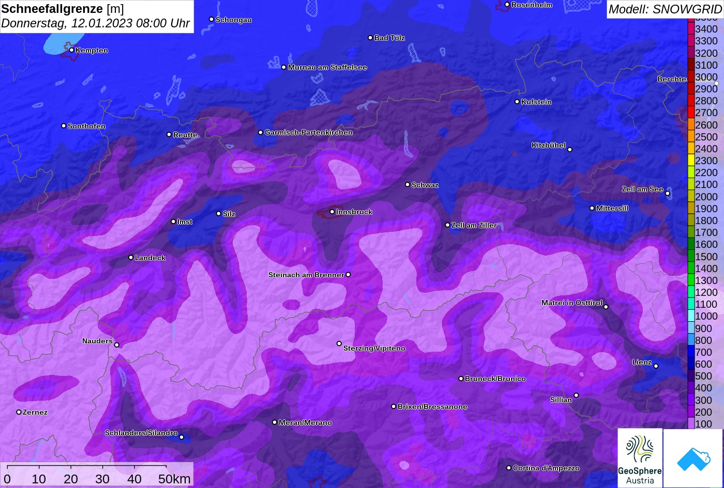Click the Silz marker dot
Viewport: 724px width, 488px height.
pyautogui.click(x=219, y=213)
